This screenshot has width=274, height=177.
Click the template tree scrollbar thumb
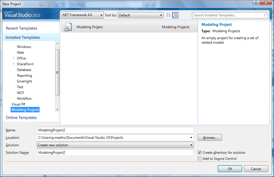pos(57,72)
